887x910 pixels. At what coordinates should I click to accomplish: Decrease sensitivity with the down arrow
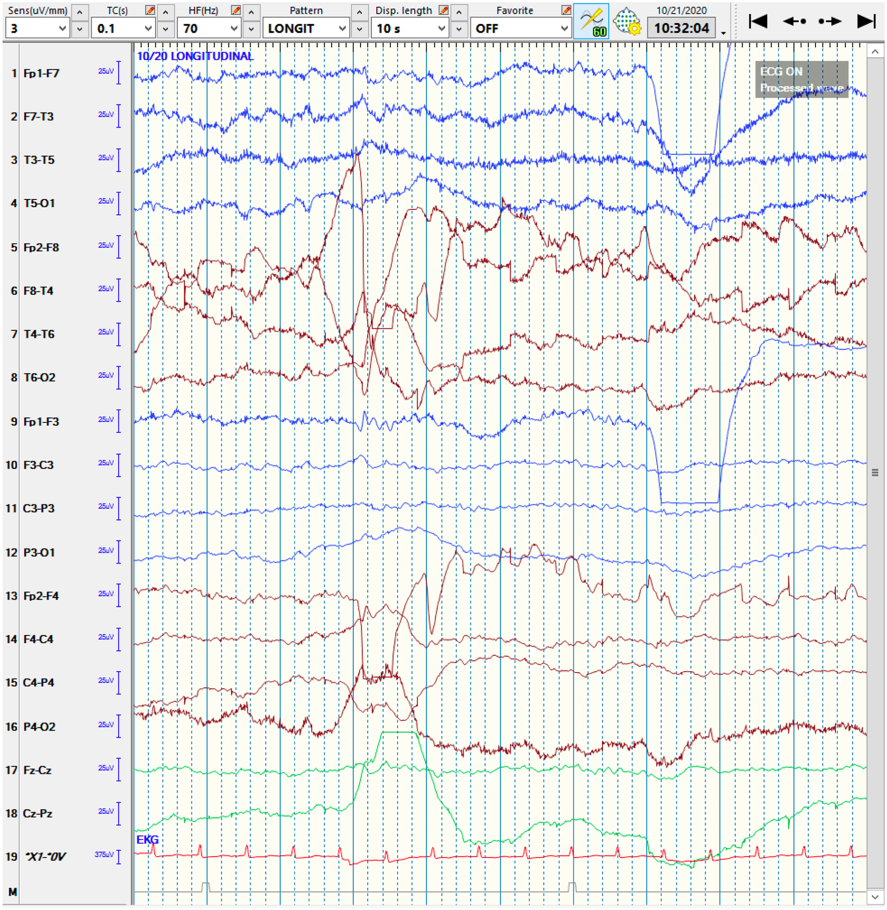click(x=80, y=29)
